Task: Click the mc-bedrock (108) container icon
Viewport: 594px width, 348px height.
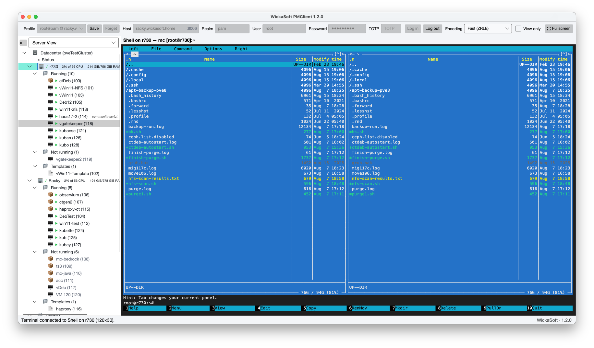Action: coord(51,259)
